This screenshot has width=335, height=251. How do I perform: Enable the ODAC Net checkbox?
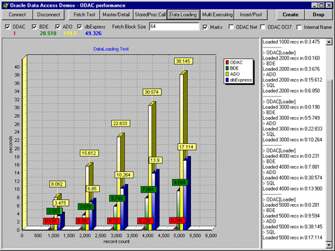point(231,27)
